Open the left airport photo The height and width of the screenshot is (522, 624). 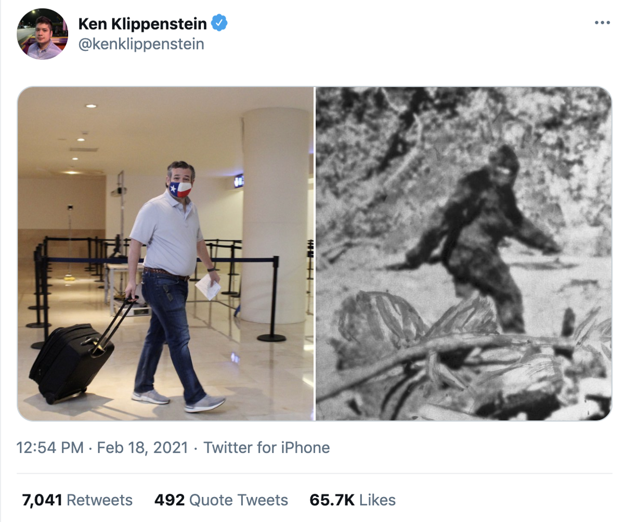point(166,253)
